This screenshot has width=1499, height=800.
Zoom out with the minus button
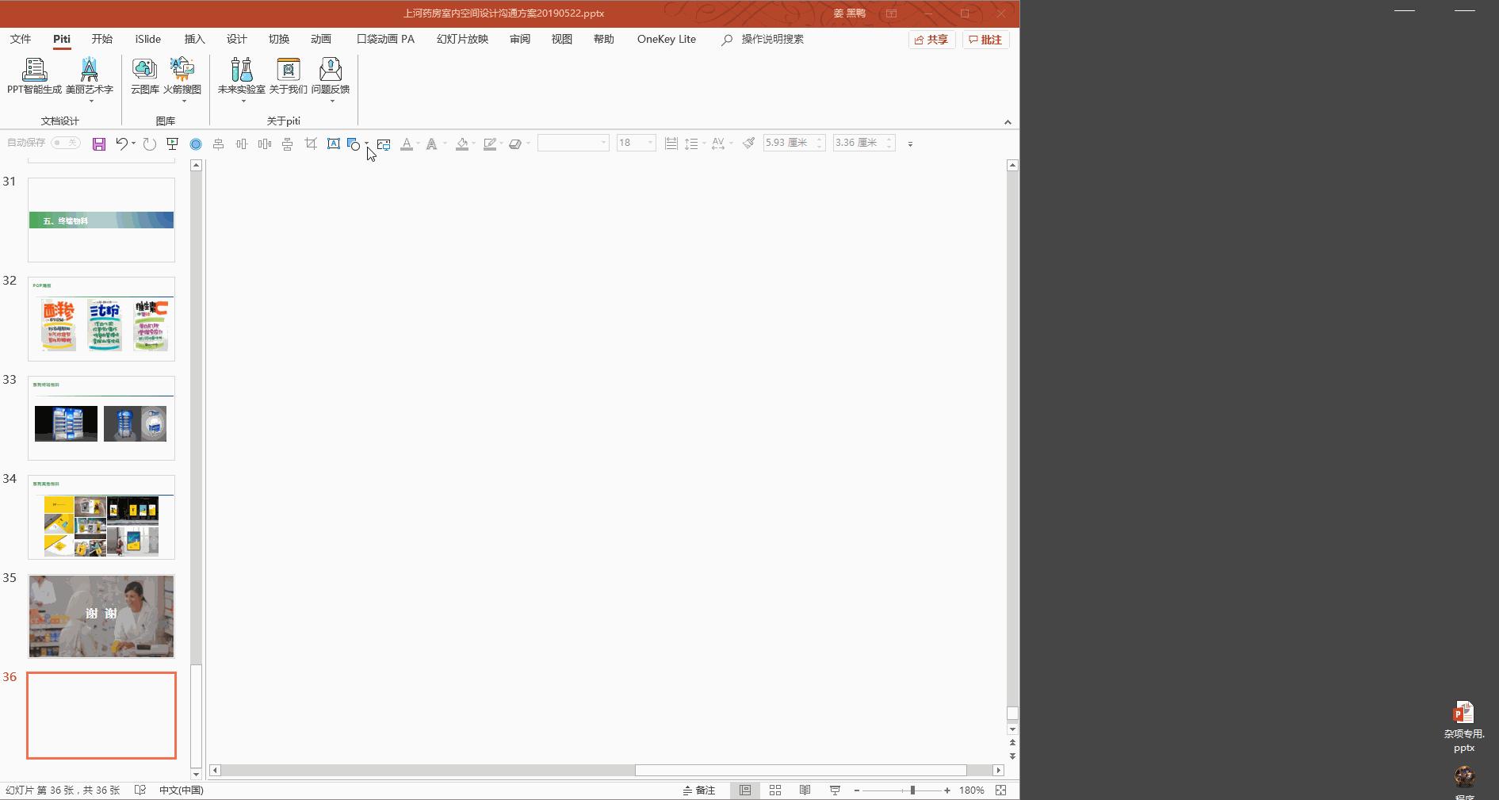(x=857, y=790)
